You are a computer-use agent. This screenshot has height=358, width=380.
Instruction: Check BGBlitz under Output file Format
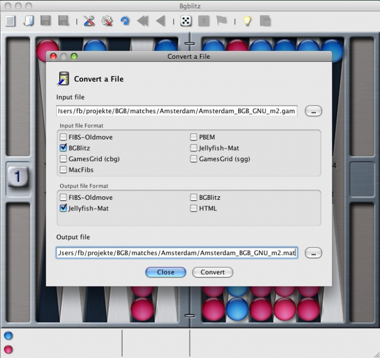(194, 197)
